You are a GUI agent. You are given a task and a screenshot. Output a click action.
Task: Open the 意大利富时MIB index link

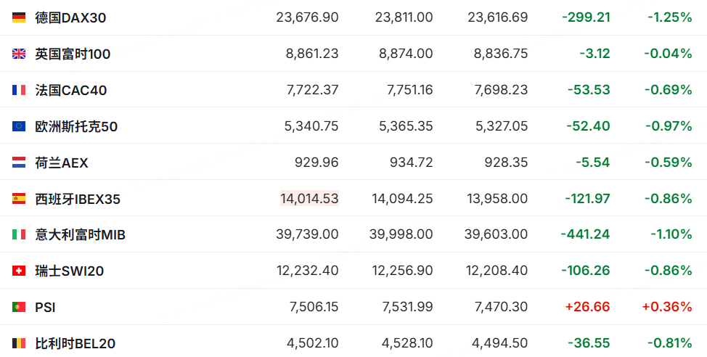pos(81,234)
